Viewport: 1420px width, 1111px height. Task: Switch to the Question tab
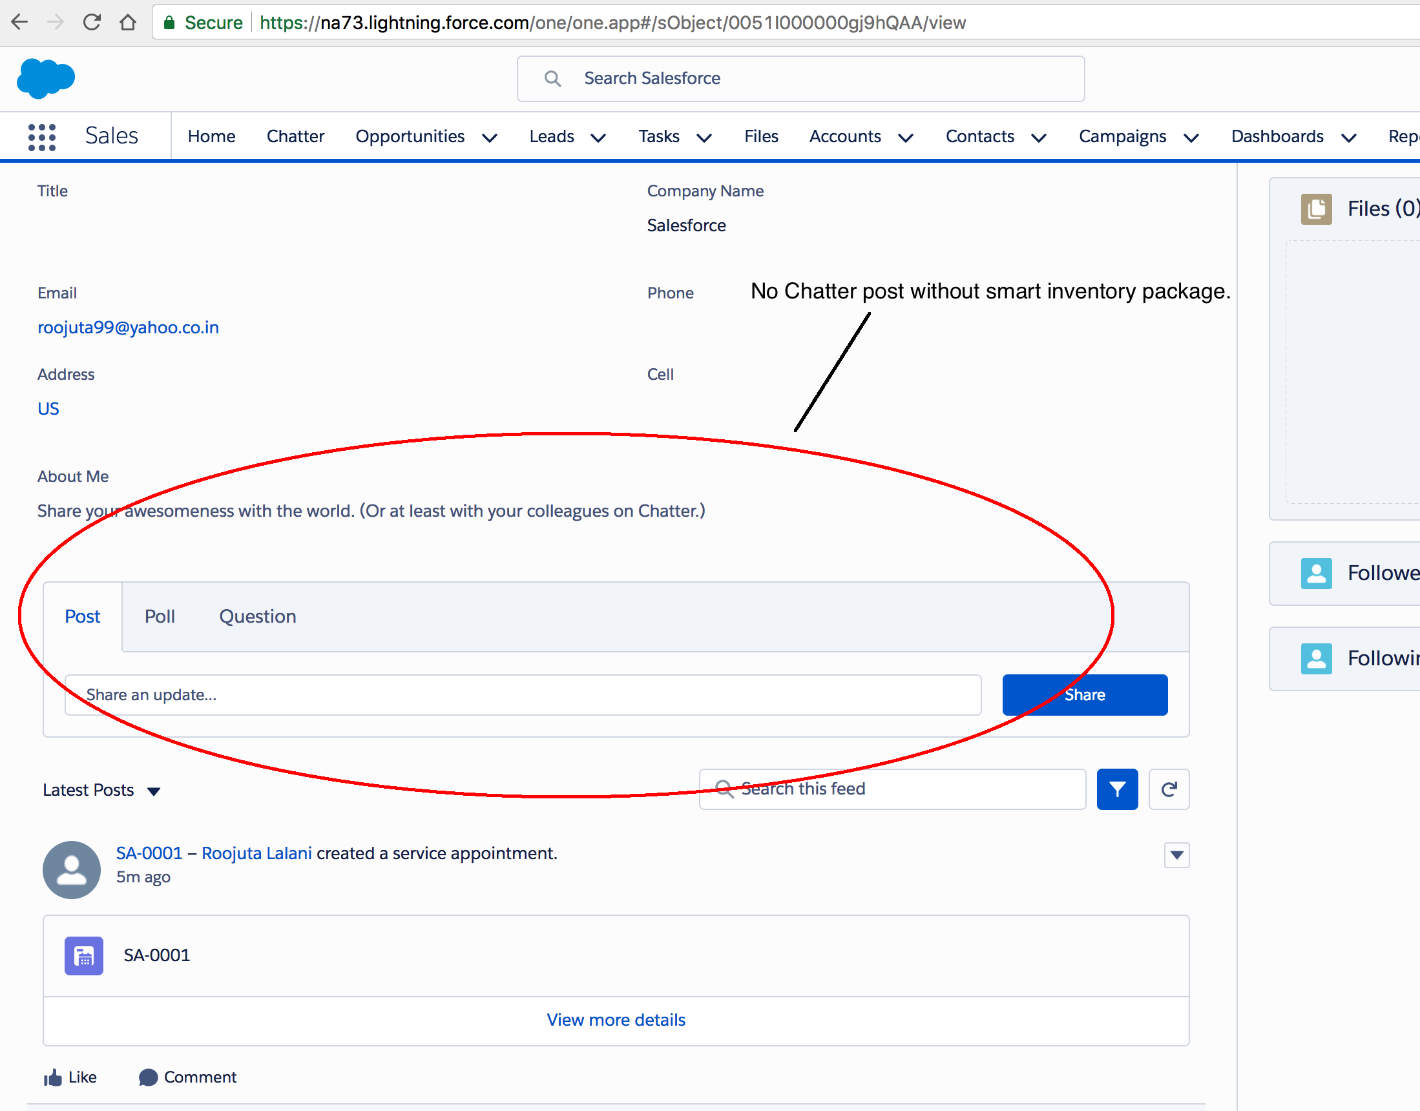[x=258, y=616]
